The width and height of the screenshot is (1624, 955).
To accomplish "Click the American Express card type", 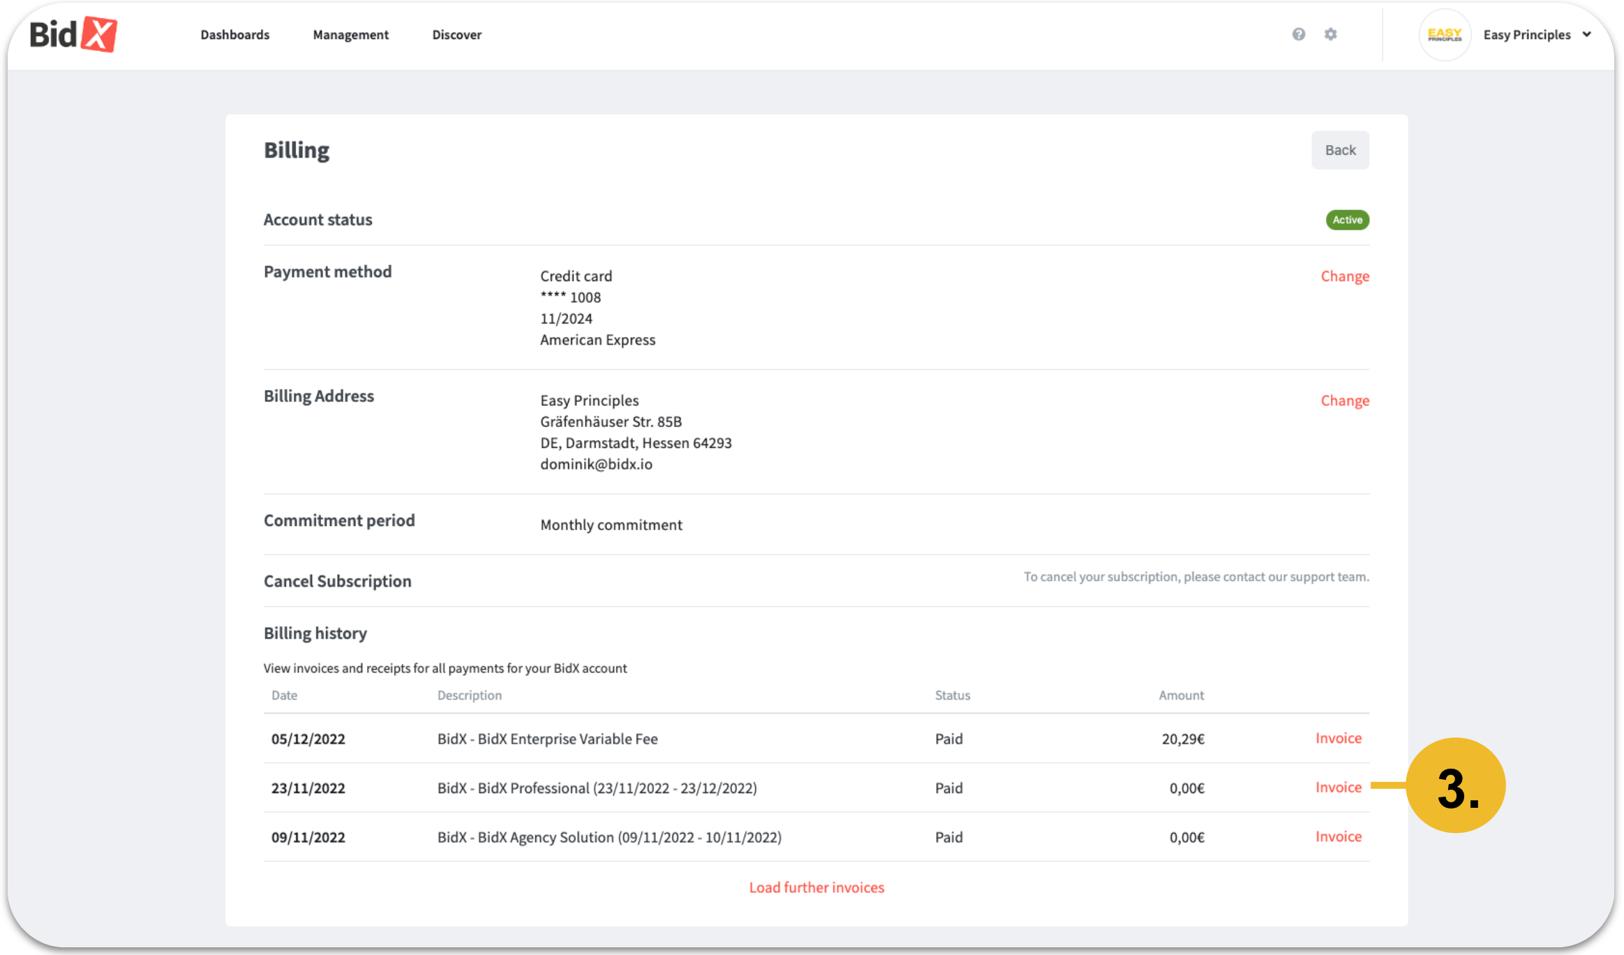I will (597, 340).
